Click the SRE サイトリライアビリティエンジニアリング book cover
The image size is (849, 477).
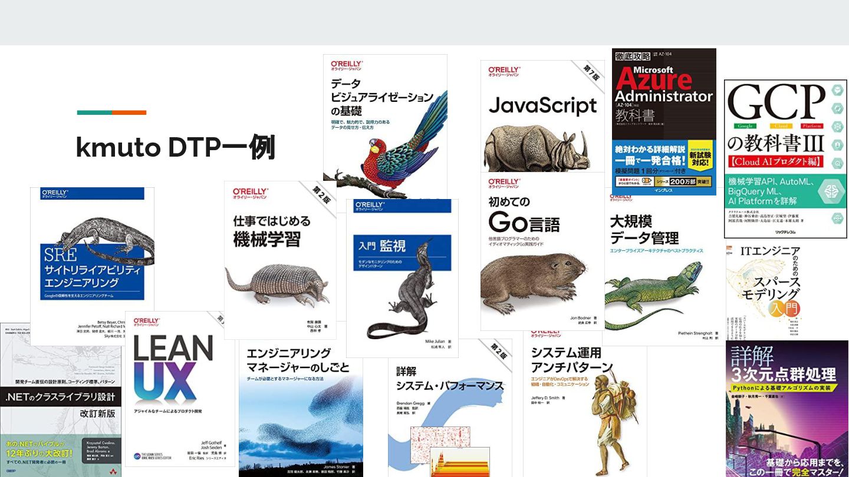click(92, 266)
